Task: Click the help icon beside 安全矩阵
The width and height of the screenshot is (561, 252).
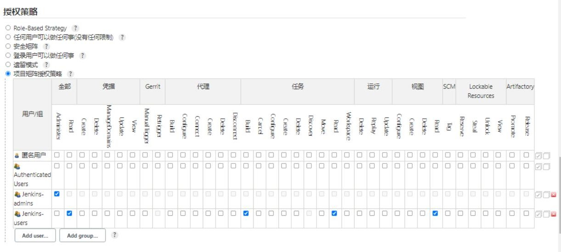Action: [46, 46]
